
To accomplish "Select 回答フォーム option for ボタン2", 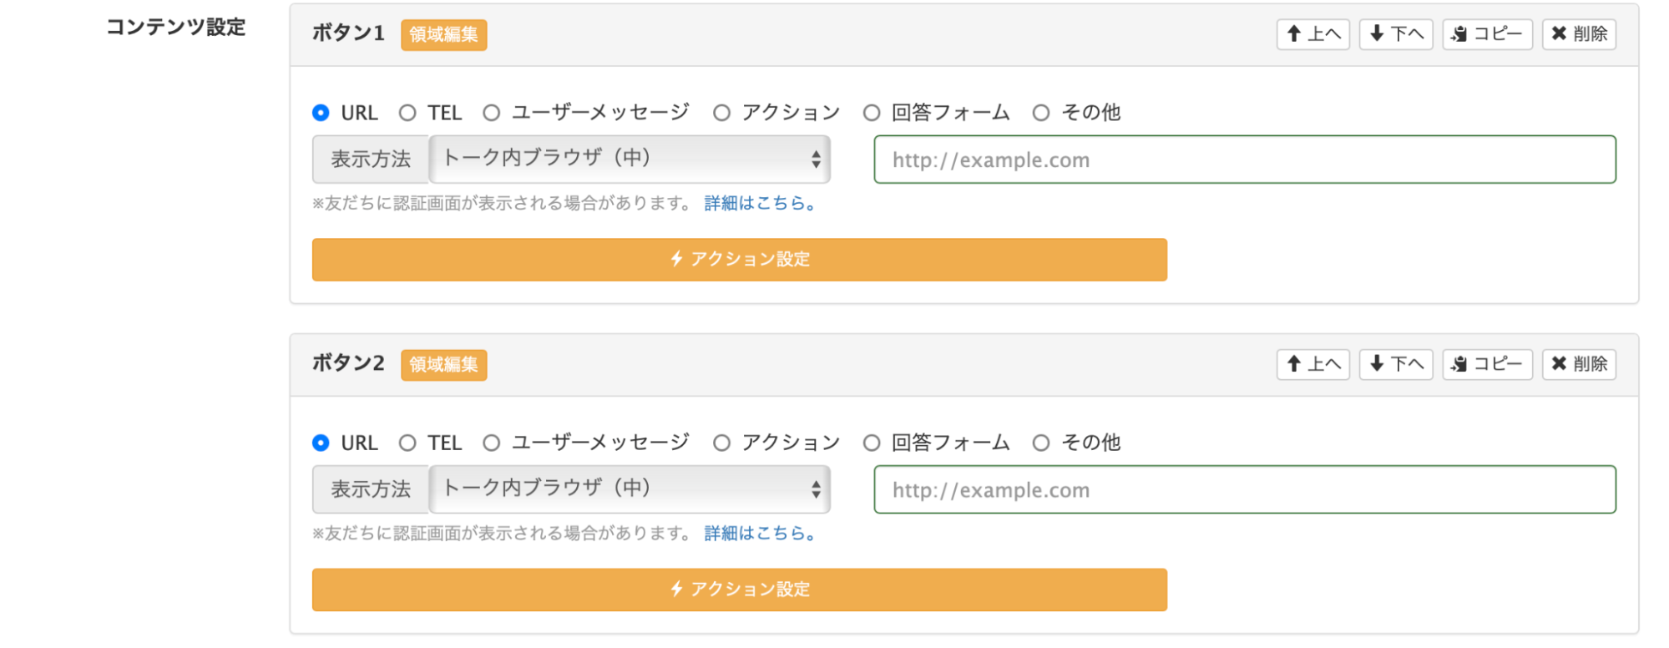I will [872, 443].
